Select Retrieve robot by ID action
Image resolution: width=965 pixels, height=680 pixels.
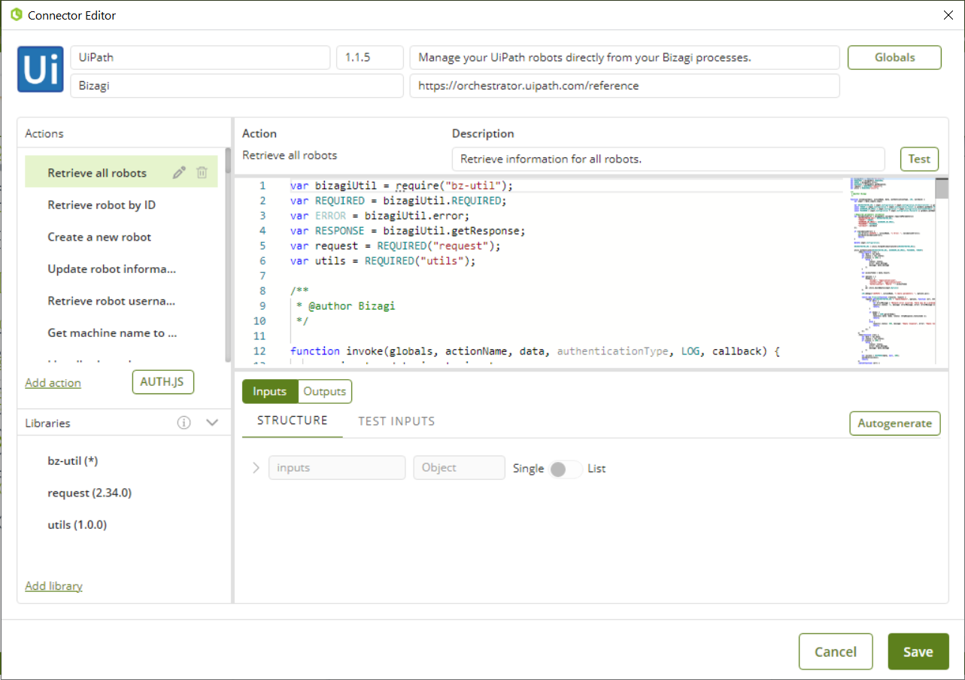(102, 205)
